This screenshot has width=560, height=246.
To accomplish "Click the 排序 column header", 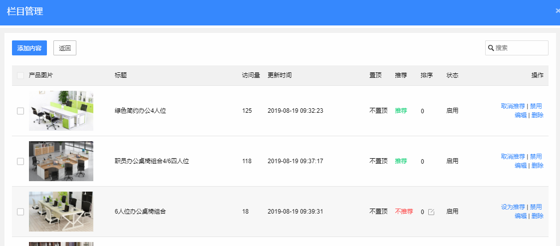I will coord(427,75).
